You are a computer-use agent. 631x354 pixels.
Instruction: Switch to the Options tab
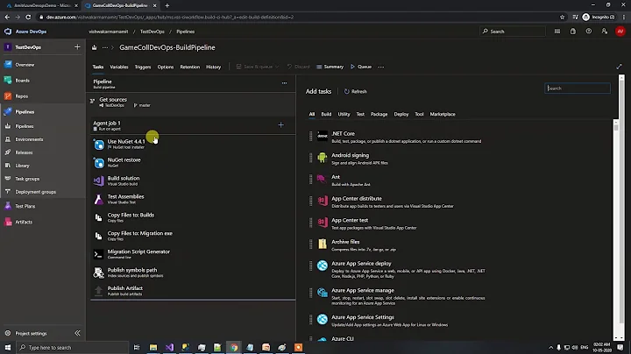[166, 67]
